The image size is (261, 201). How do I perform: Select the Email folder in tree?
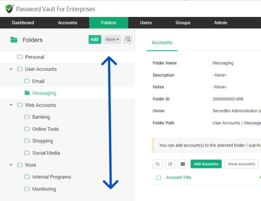pyautogui.click(x=38, y=81)
